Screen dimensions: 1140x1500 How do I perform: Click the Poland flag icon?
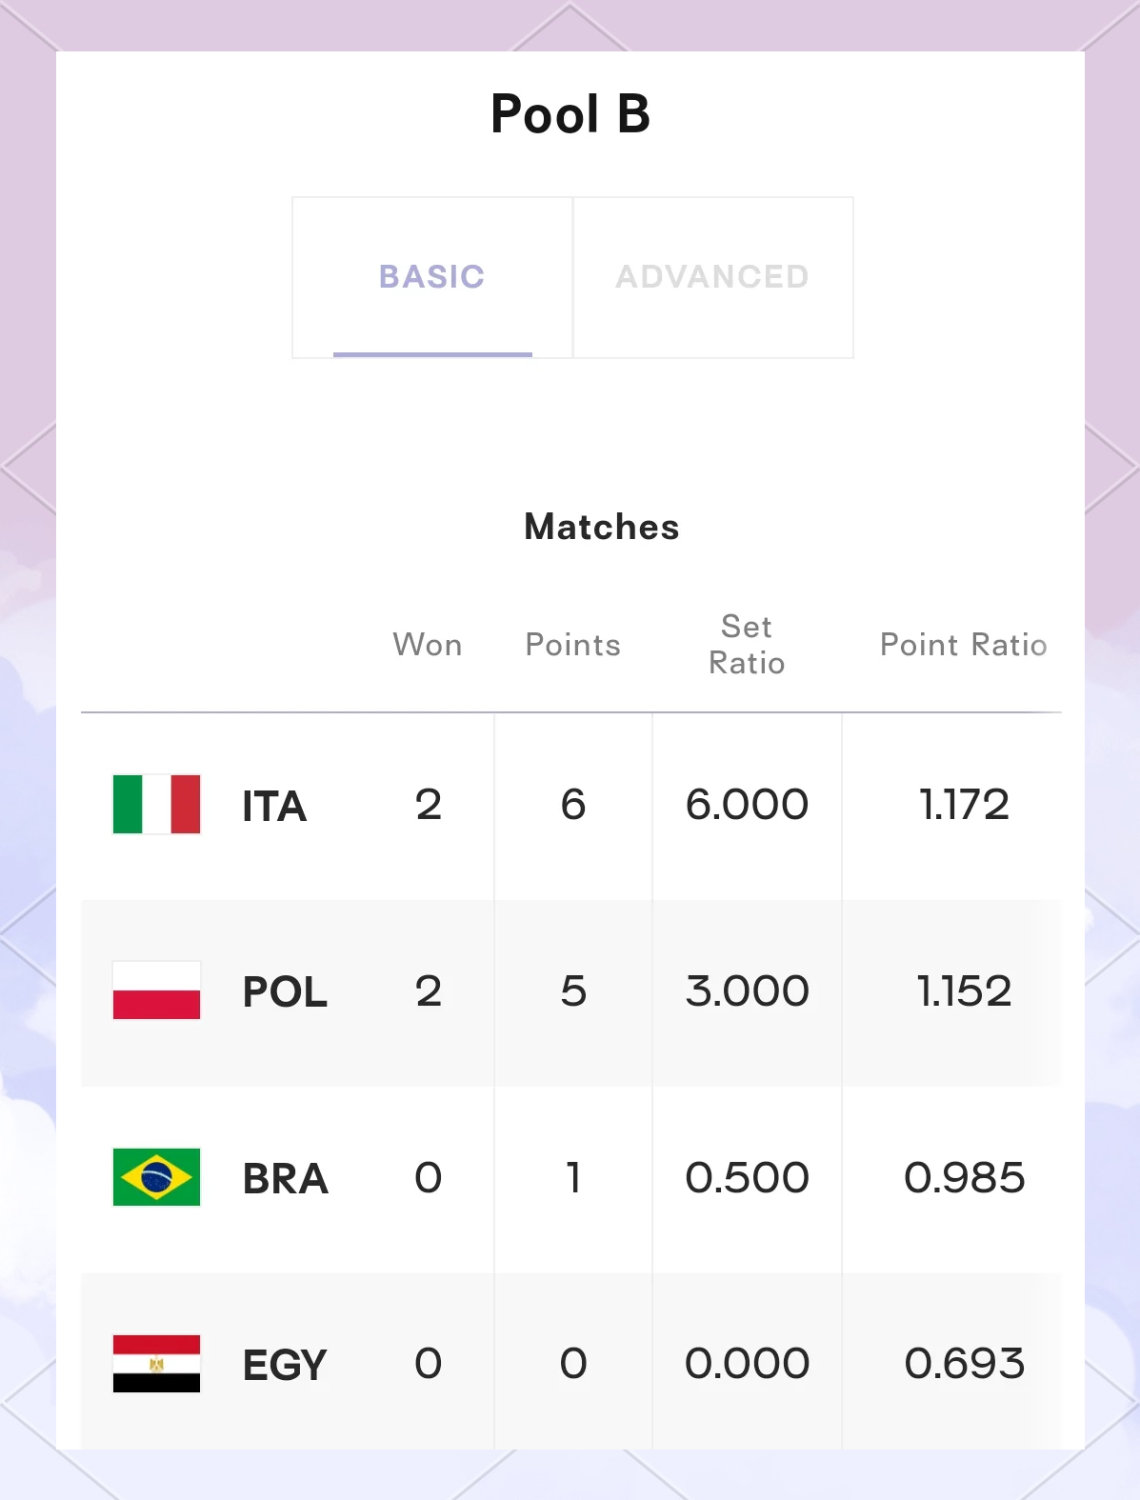(156, 990)
